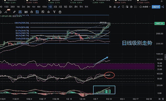Screen dimensions: 166x101
Task: Click the blue K线分析 button
Action: tap(156, 7)
